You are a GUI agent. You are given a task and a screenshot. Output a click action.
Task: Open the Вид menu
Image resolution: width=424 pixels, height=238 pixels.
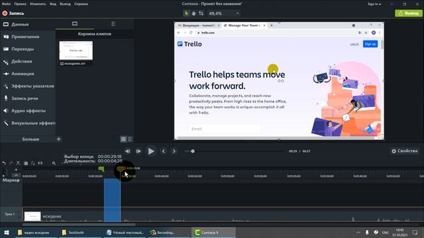click(x=53, y=4)
